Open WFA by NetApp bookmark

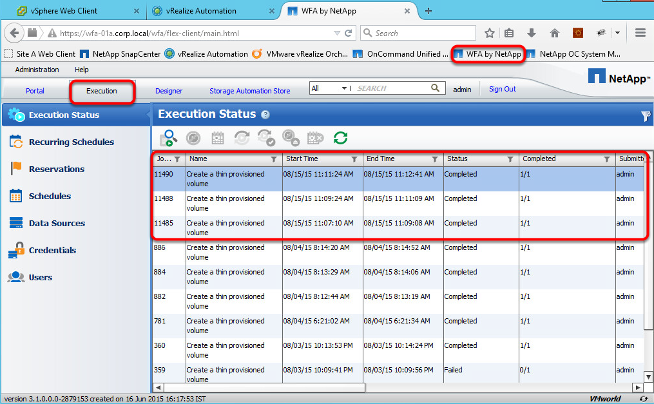488,53
